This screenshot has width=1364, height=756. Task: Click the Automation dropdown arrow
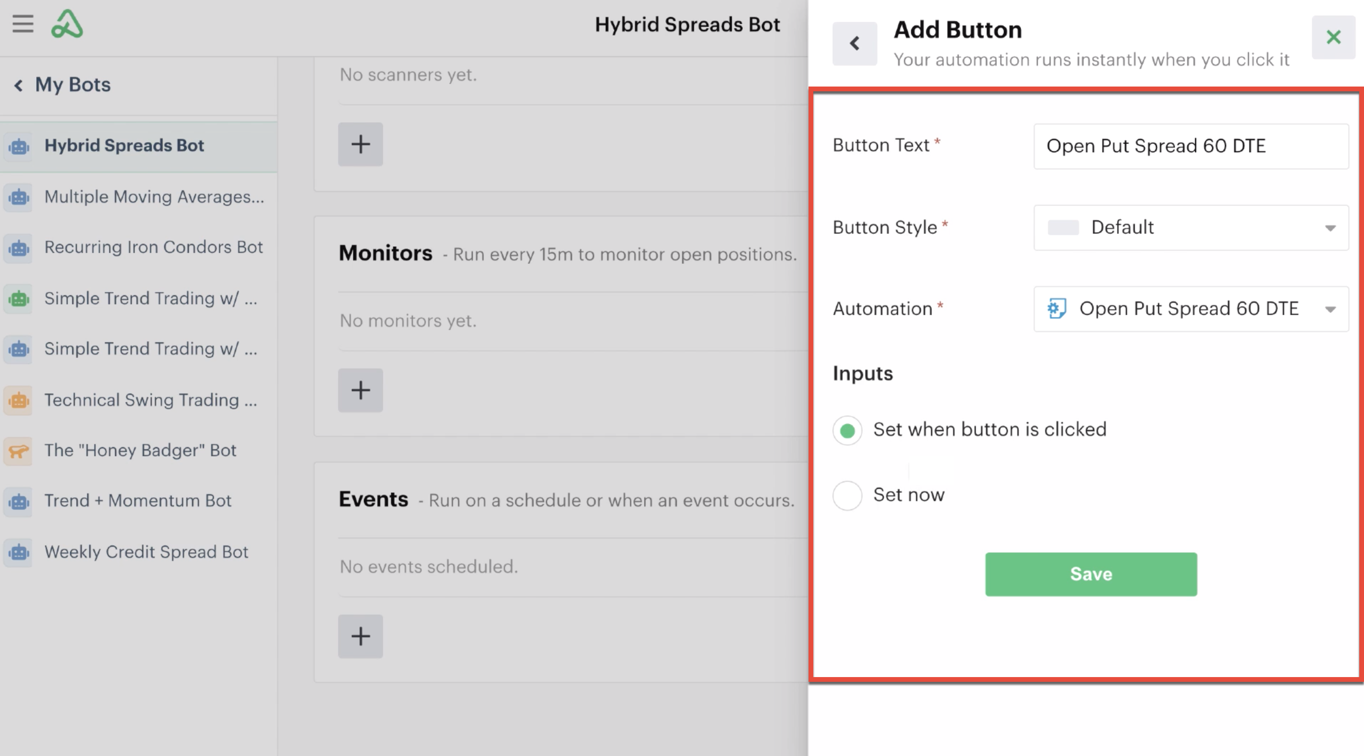point(1330,310)
